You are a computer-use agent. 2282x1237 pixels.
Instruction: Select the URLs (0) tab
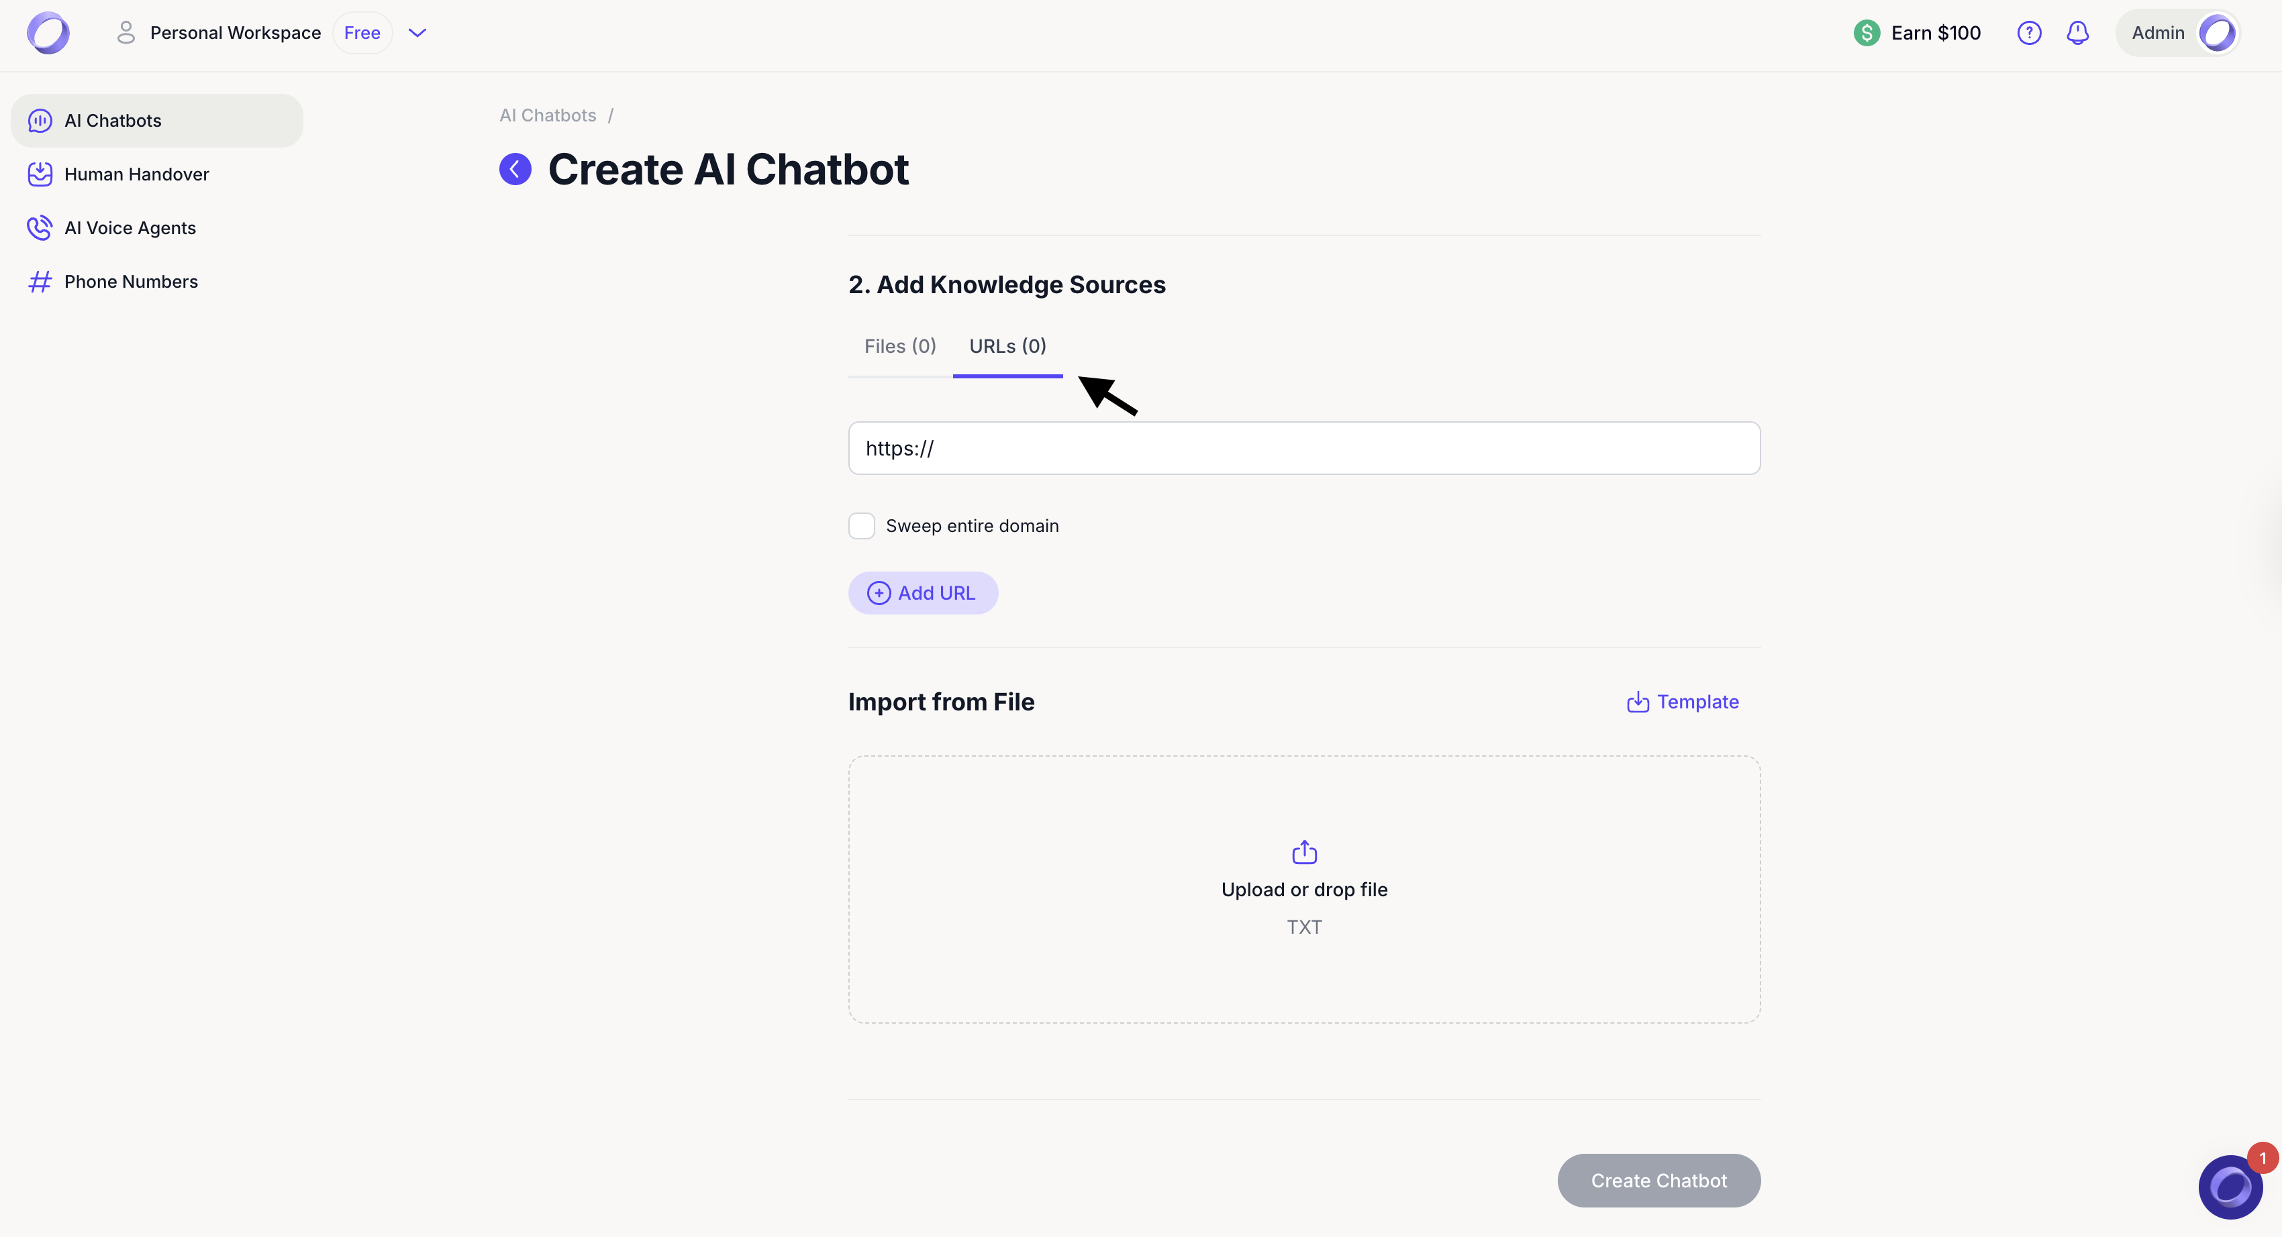[x=1007, y=346]
